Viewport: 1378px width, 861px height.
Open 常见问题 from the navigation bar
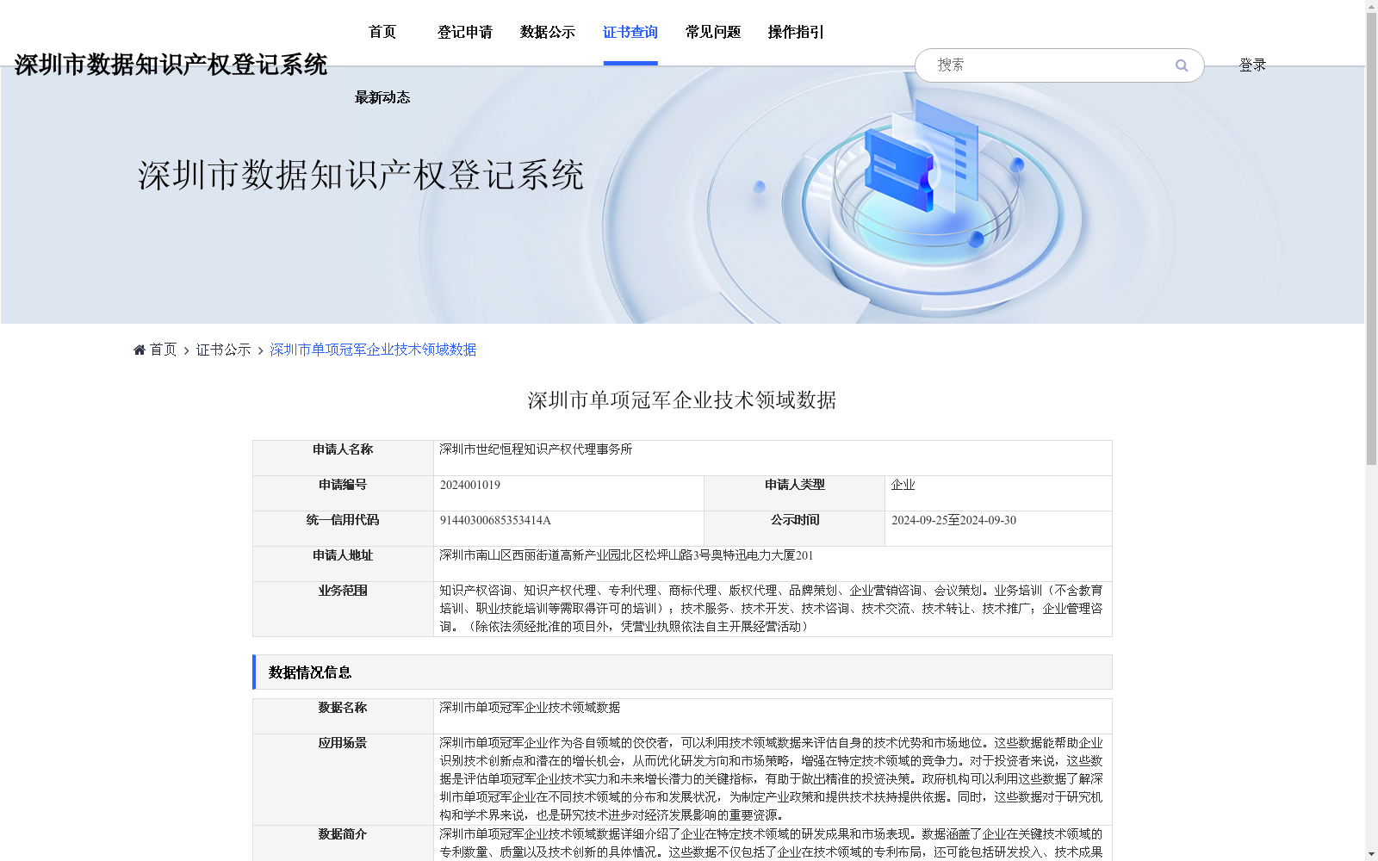[713, 33]
